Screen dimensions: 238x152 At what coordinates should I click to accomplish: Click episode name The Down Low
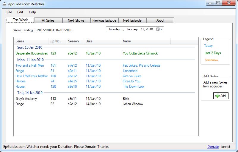click(x=133, y=87)
